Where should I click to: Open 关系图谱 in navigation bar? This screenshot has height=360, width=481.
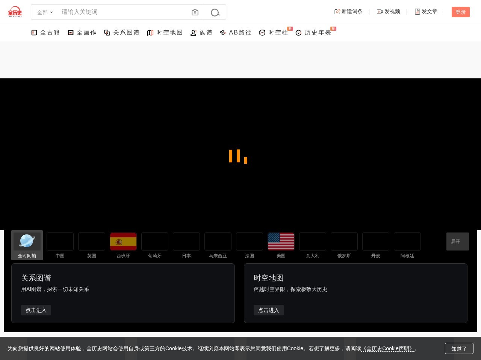(122, 33)
